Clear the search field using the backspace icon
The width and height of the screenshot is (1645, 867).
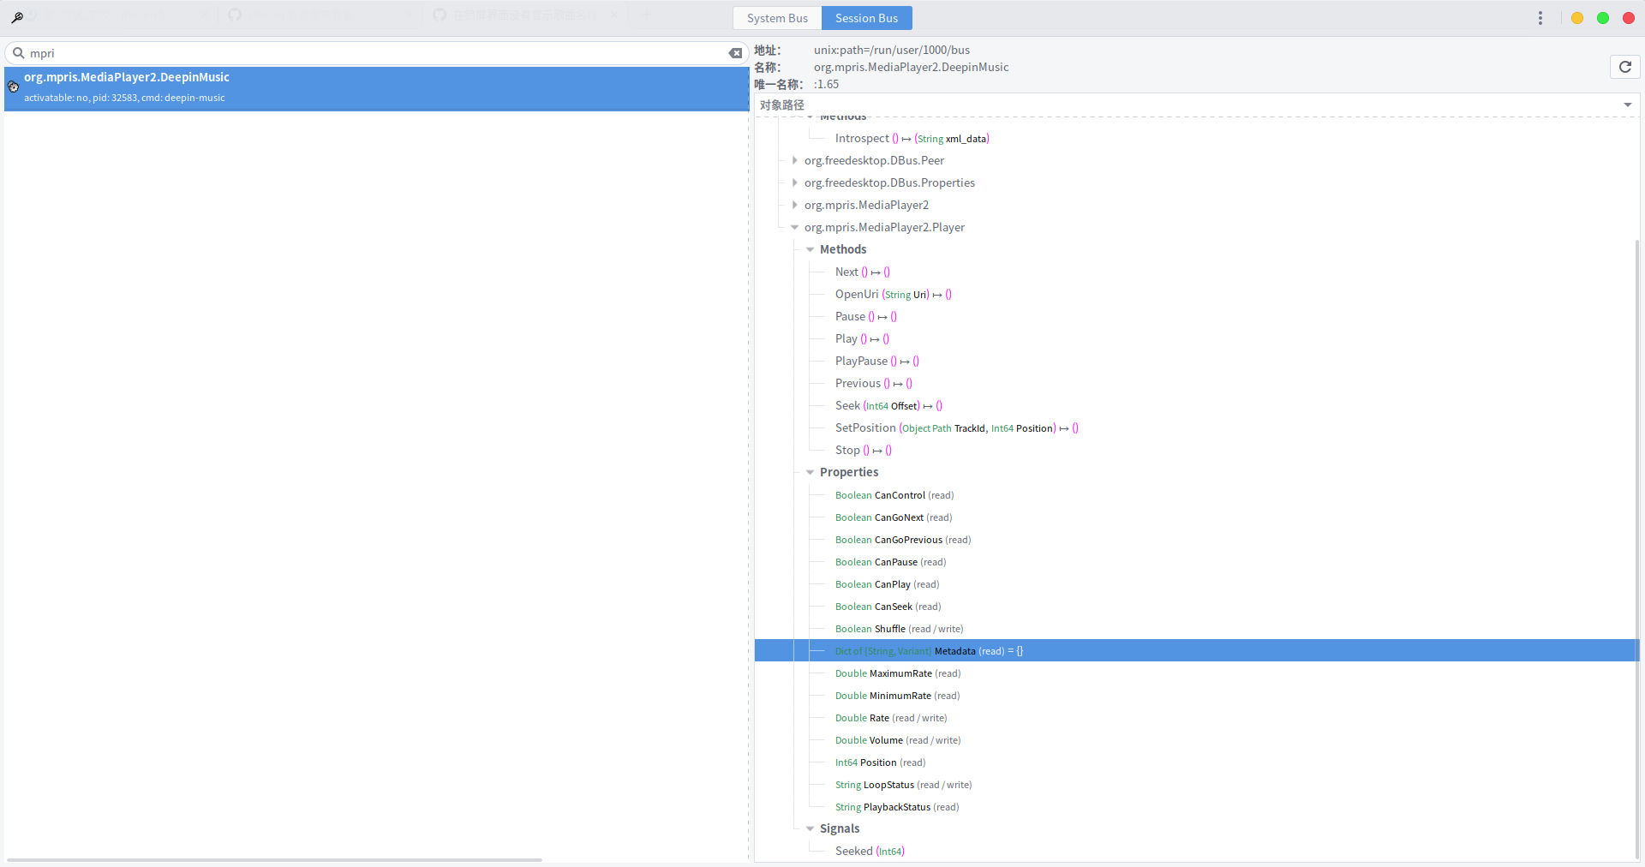(x=735, y=53)
